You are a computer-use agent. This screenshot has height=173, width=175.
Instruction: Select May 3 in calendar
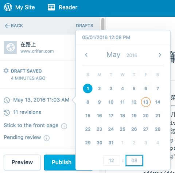click(x=111, y=88)
